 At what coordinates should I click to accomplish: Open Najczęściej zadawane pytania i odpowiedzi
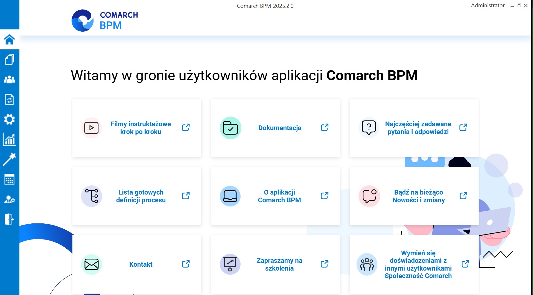click(418, 128)
